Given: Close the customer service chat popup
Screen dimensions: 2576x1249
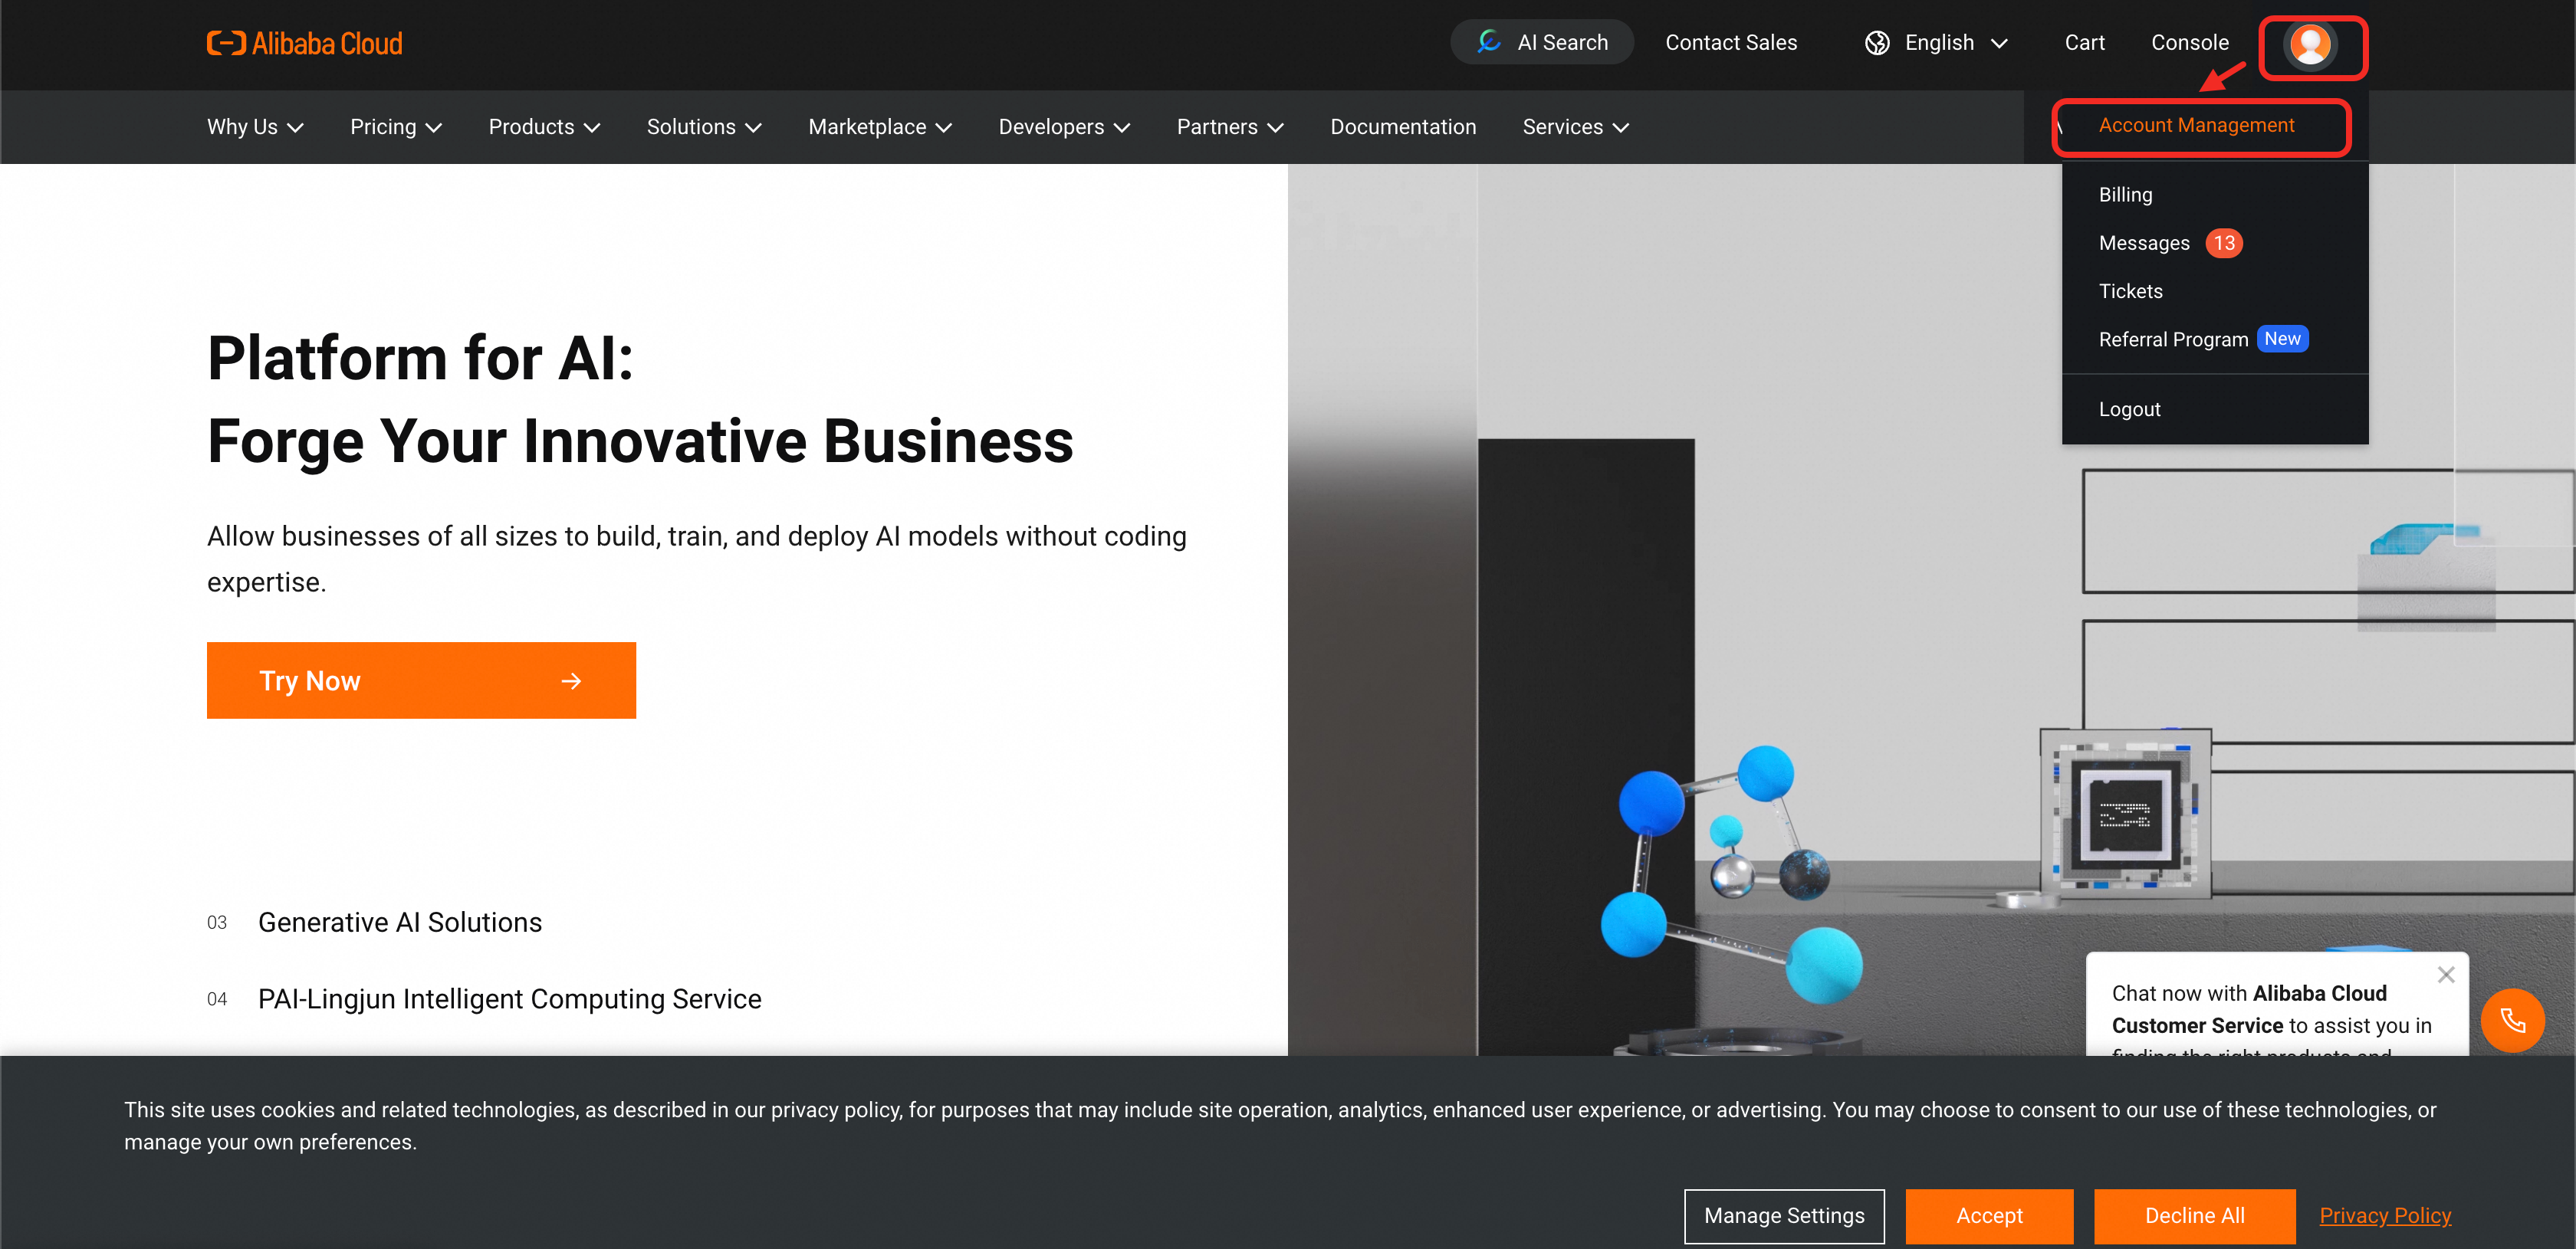Looking at the screenshot, I should click(2445, 974).
